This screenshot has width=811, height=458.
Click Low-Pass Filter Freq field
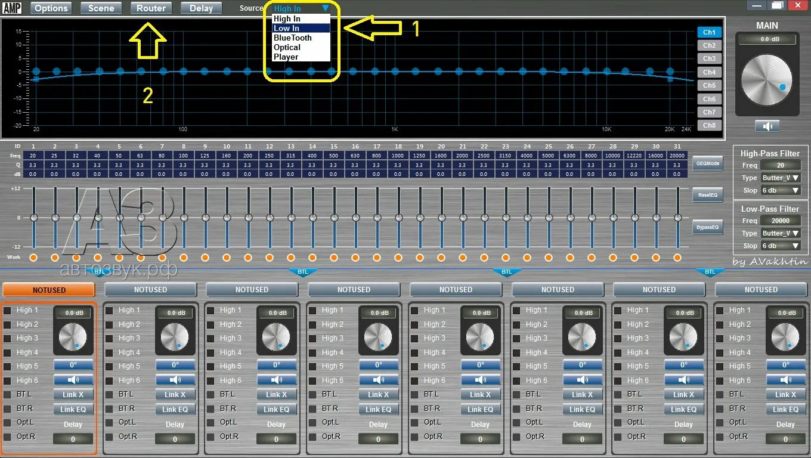pos(781,221)
